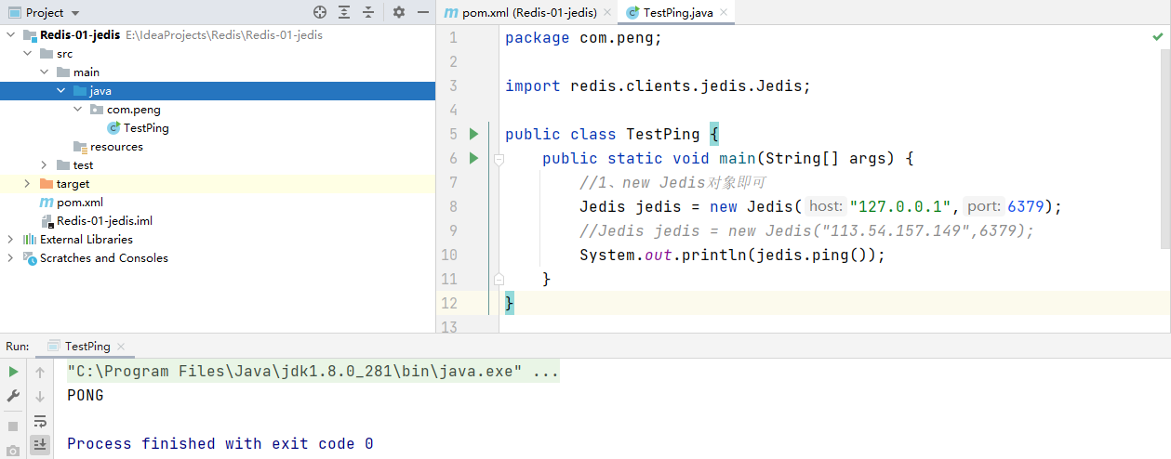Close the TestPing.java editor tab
Image resolution: width=1171 pixels, height=459 pixels.
tap(722, 13)
